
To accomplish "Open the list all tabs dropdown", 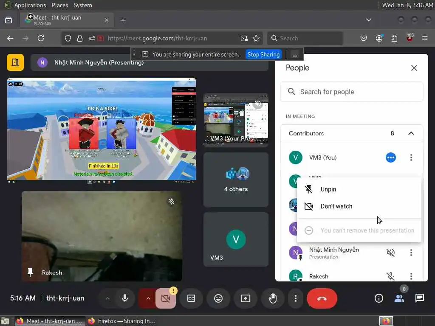I will click(368, 20).
